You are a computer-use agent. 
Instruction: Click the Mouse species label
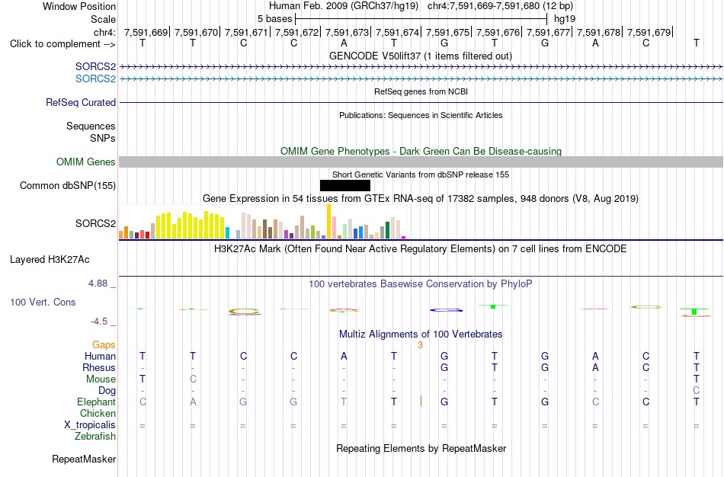click(x=101, y=379)
